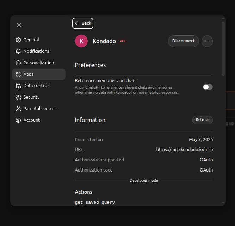Click the Parental controls person icon
This screenshot has width=235, height=226.
pyautogui.click(x=18, y=109)
